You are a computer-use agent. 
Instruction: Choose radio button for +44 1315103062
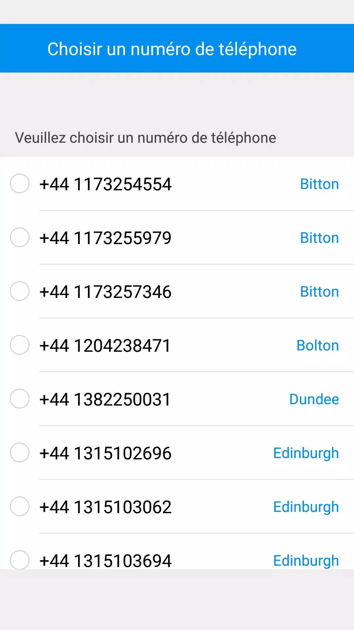click(x=20, y=506)
